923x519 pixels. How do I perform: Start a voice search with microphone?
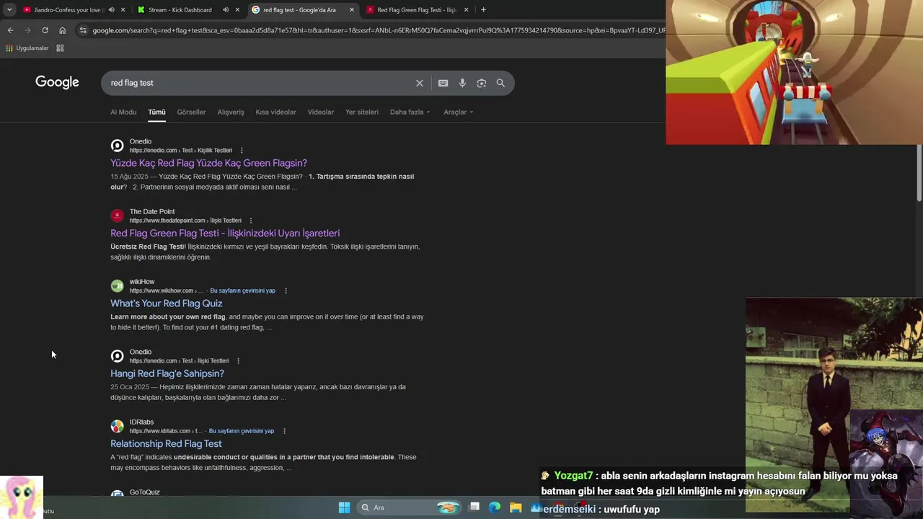(x=462, y=83)
